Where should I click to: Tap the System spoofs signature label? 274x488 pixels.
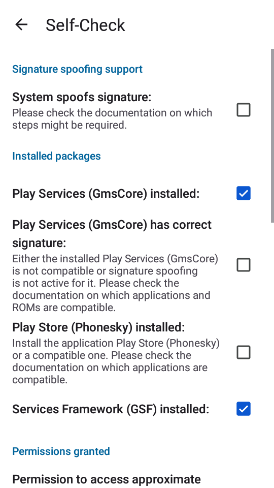click(x=82, y=97)
